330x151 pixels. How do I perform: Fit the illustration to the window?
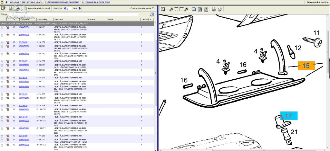(194, 9)
